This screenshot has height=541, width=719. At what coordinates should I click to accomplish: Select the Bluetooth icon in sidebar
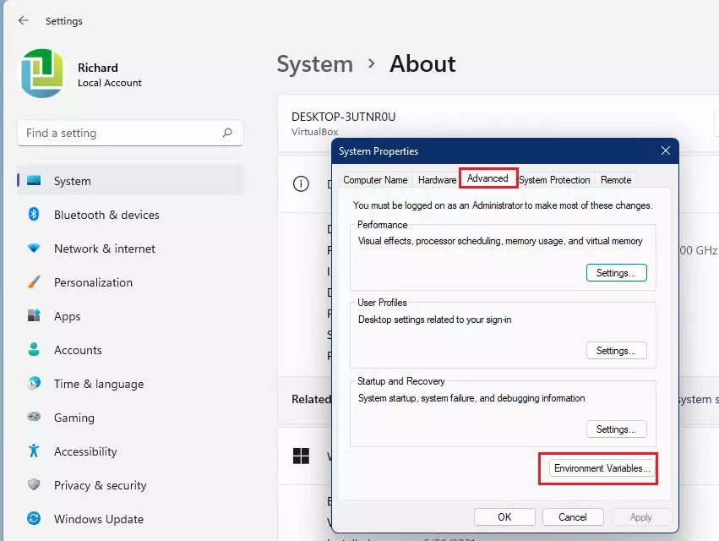coord(34,215)
